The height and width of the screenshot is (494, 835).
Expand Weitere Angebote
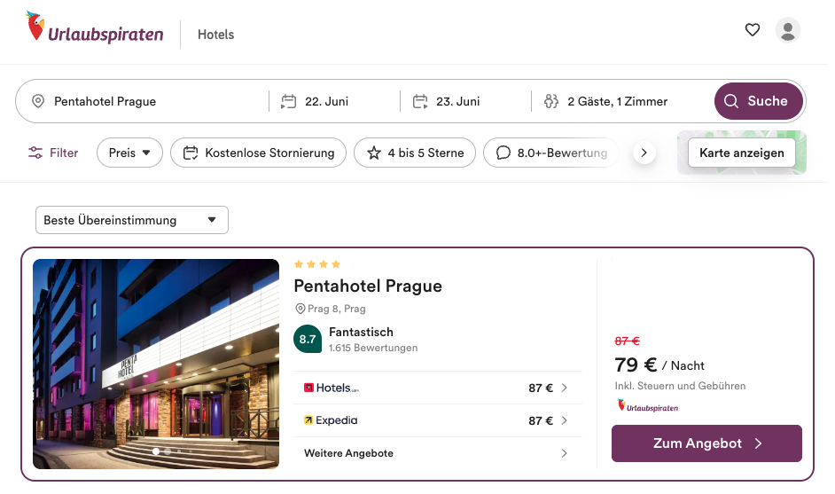click(x=438, y=453)
